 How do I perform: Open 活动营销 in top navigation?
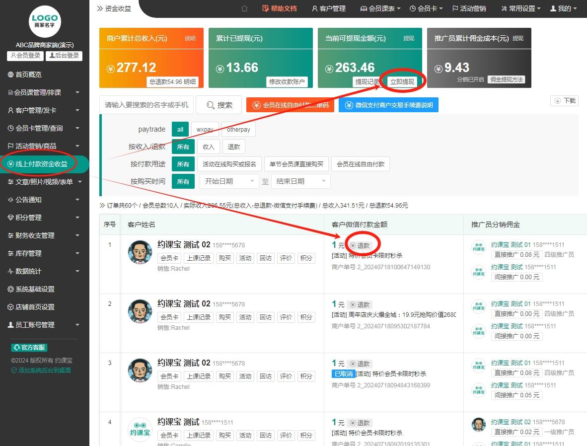469,8
